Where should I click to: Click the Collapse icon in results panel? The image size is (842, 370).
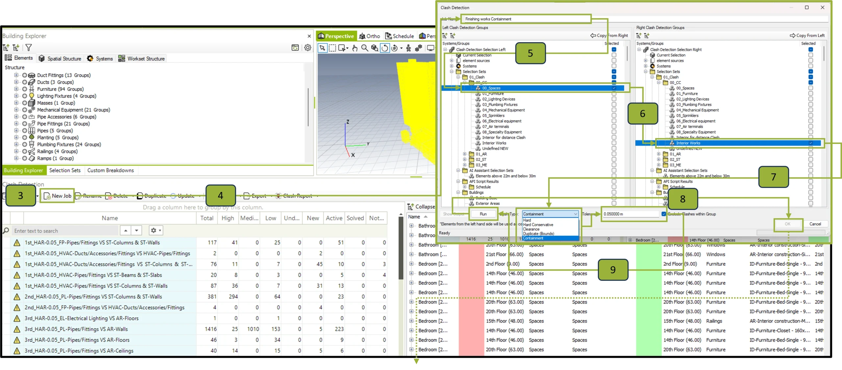click(x=410, y=207)
